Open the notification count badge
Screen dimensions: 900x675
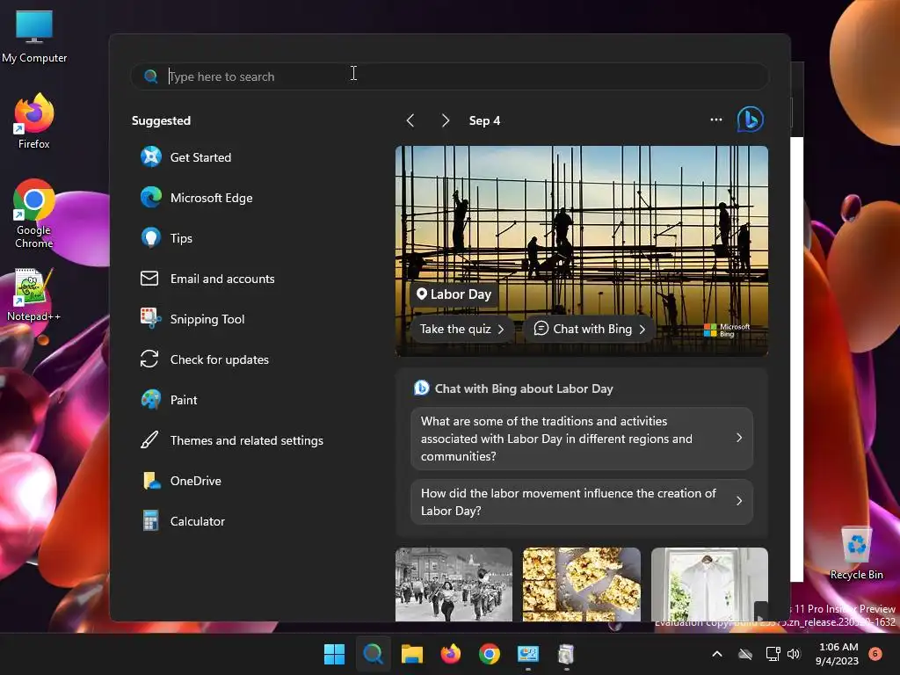875,654
